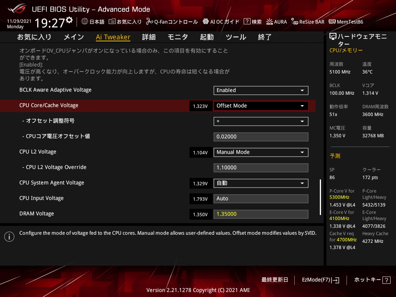Open the language globe icon
This screenshot has width=396, height=297.
(x=85, y=22)
